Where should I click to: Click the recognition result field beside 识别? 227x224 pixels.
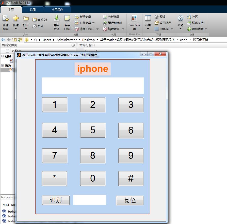tap(90, 200)
